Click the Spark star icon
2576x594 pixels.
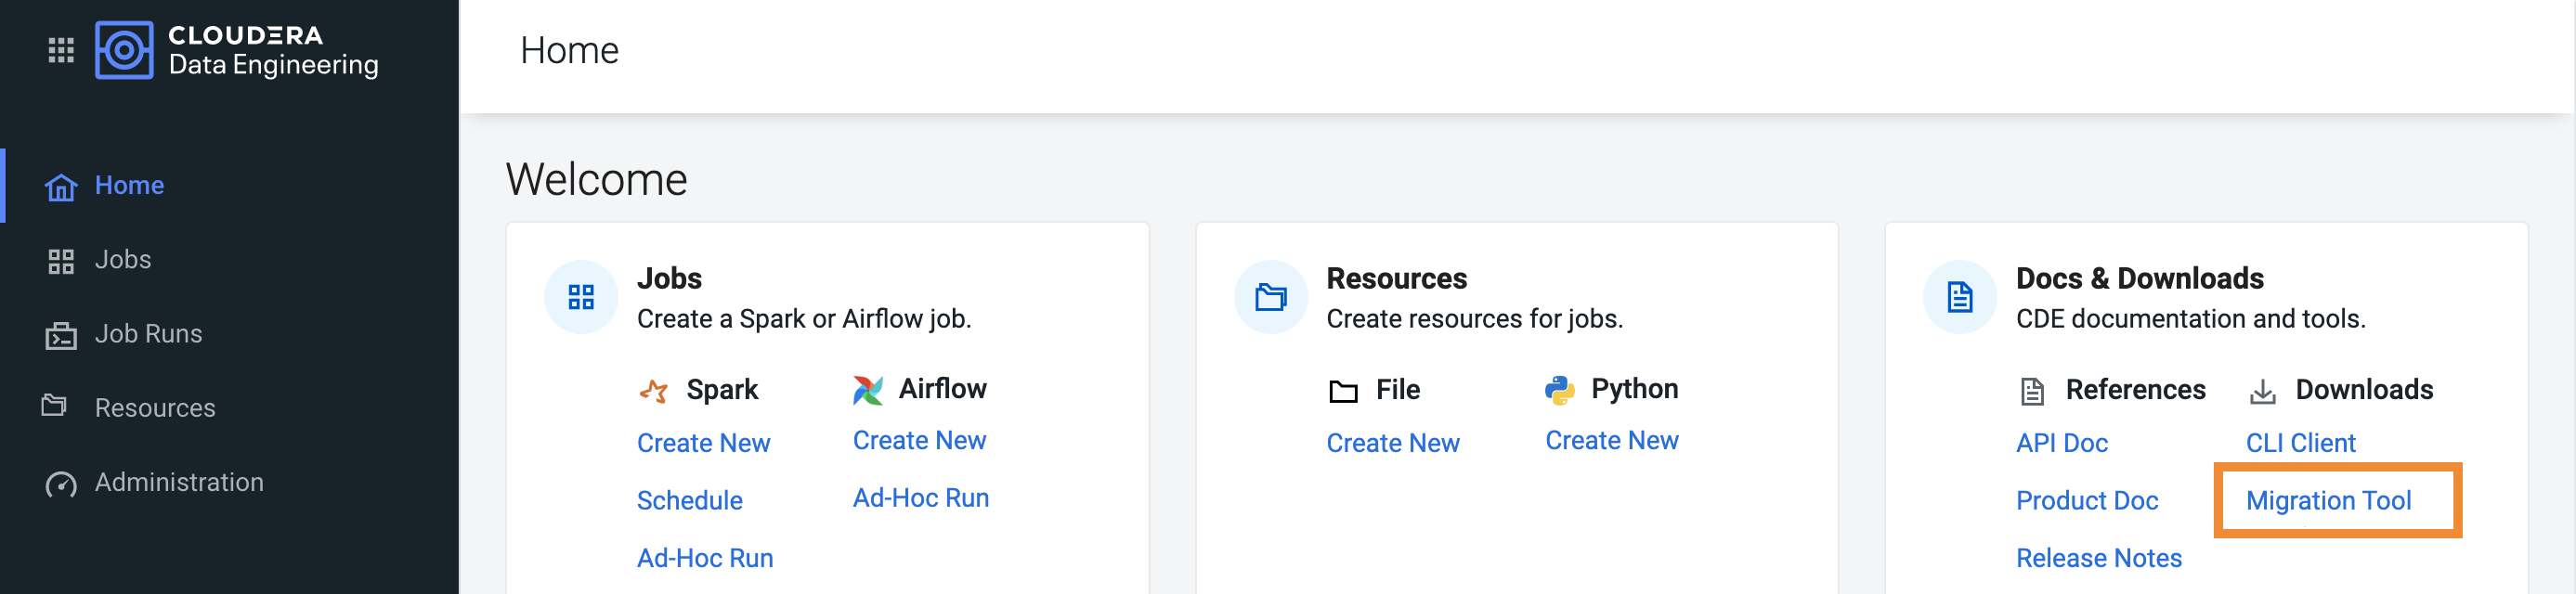[654, 390]
